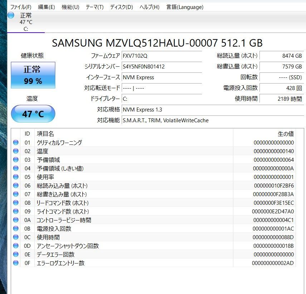Viewport: 306px width, 294px height.
Task: Click the status orb for 04 予備領域 (しきい値)
Action: point(16,168)
